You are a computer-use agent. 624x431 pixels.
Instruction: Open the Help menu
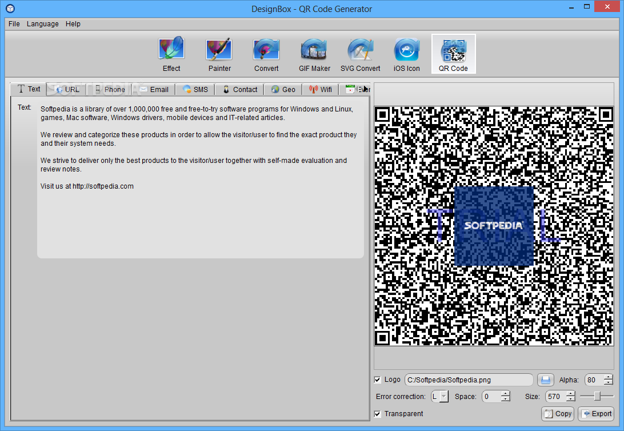[x=73, y=24]
